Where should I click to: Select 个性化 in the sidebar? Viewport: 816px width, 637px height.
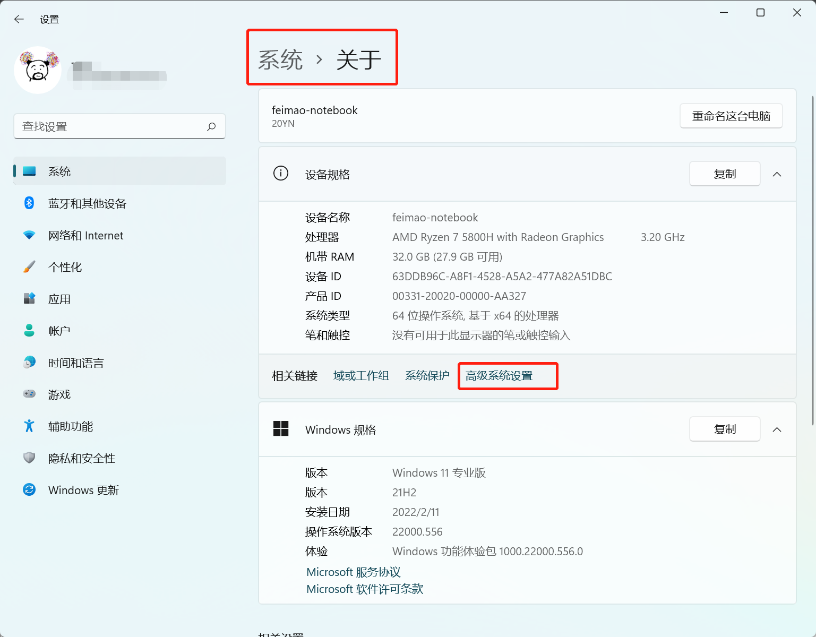coord(120,267)
